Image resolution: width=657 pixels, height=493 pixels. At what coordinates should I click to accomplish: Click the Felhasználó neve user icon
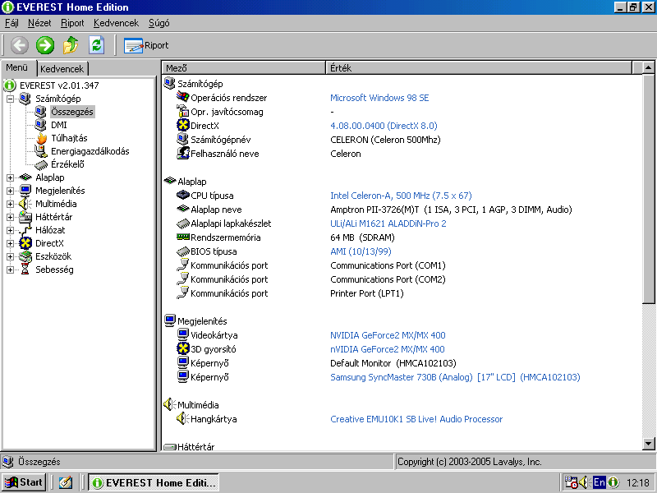click(183, 153)
